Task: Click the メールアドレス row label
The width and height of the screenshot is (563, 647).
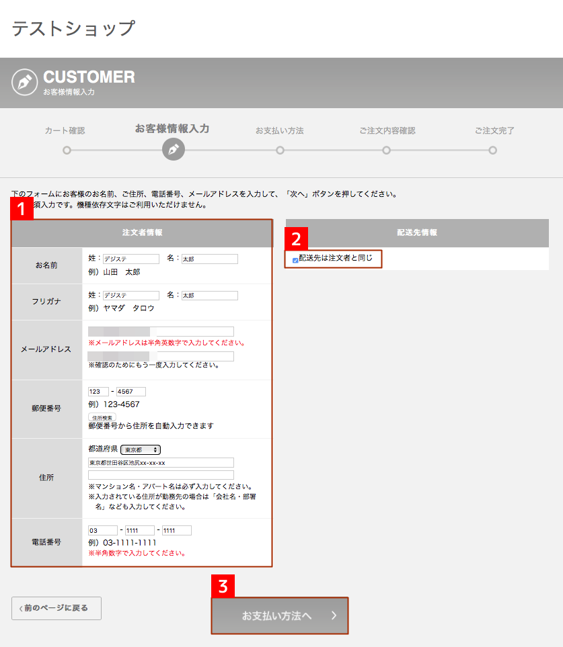Action: point(46,349)
